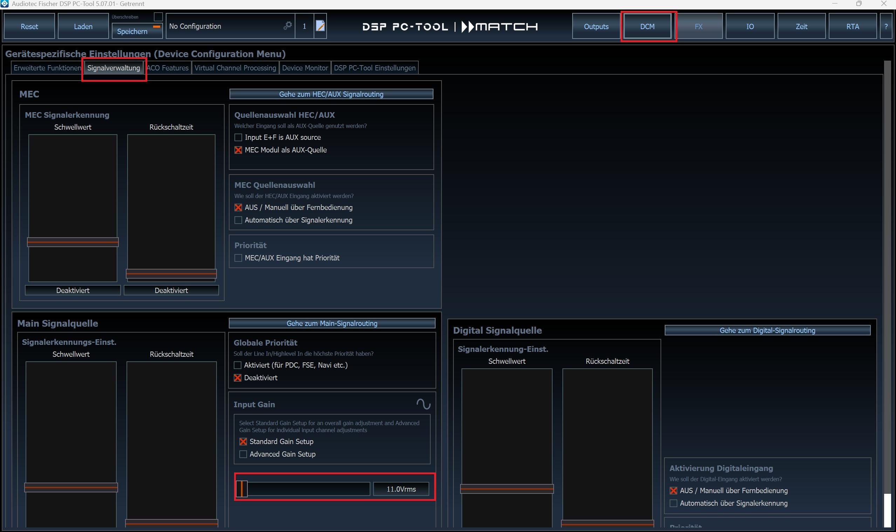
Task: Click Gehe zum Digital-Signalrouting
Action: (x=767, y=330)
